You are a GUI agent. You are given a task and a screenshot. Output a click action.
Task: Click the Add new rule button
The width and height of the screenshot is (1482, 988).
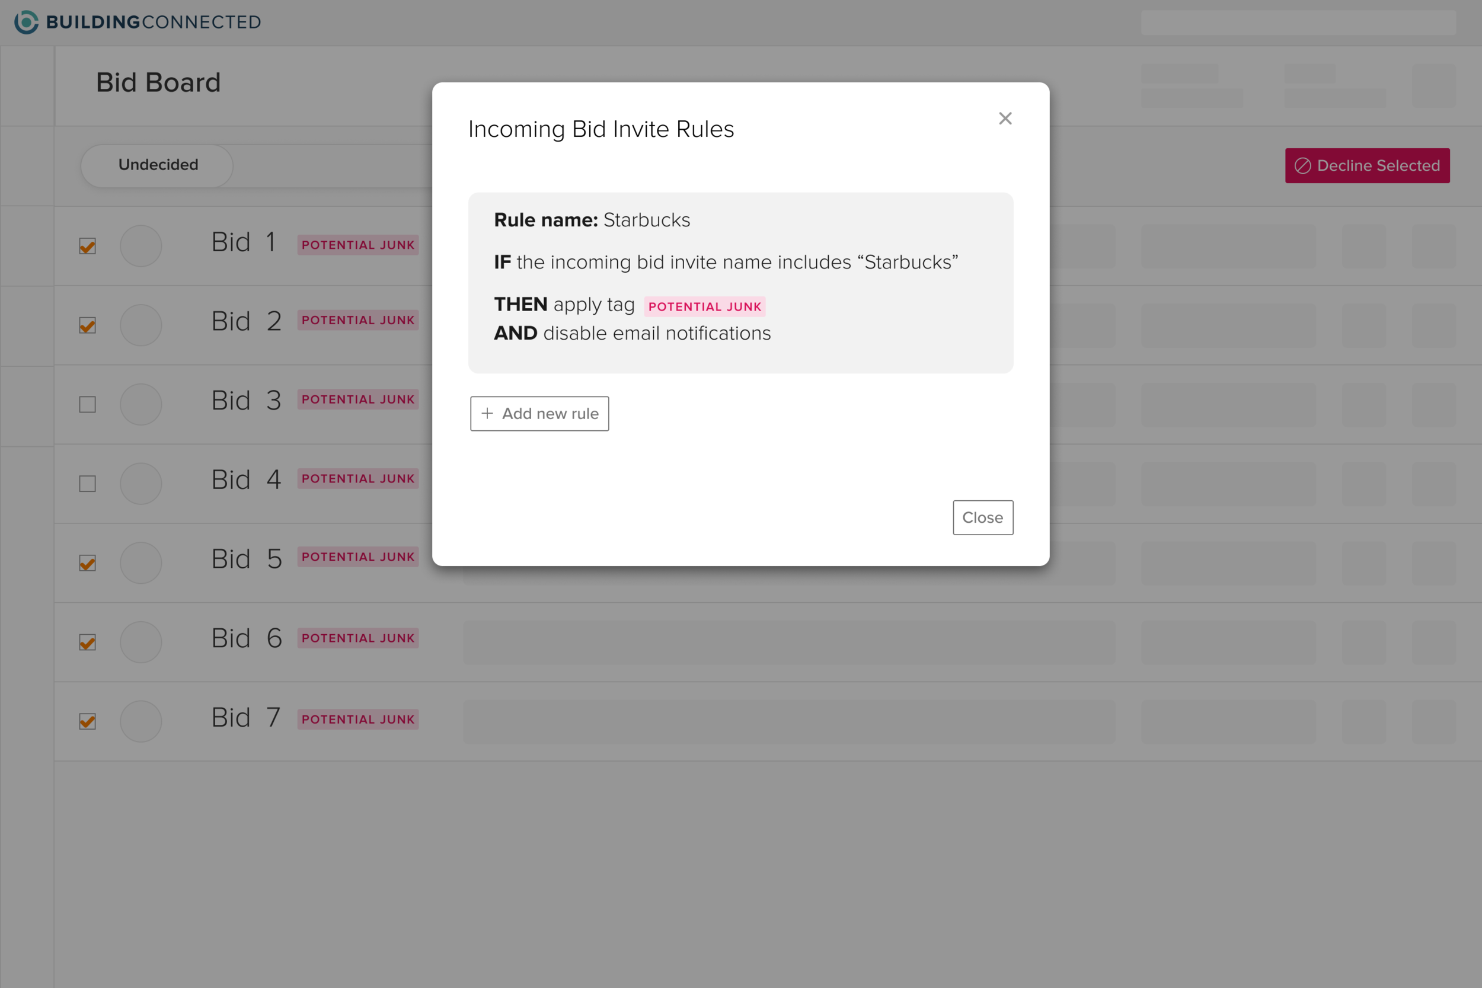tap(539, 413)
